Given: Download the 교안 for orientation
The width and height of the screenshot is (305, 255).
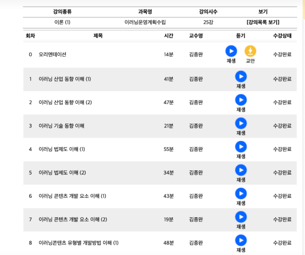Looking at the screenshot, I should [250, 51].
